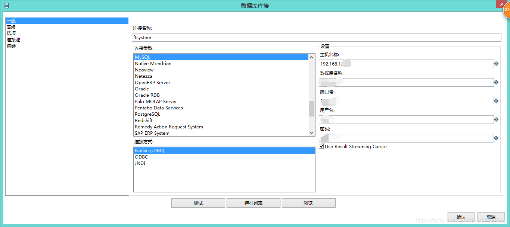Click the 特征列表 button
This screenshot has height=227, width=510.
coord(253,203)
